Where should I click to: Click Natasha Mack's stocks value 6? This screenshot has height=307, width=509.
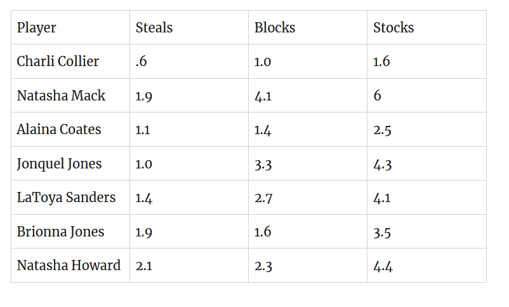coord(378,96)
